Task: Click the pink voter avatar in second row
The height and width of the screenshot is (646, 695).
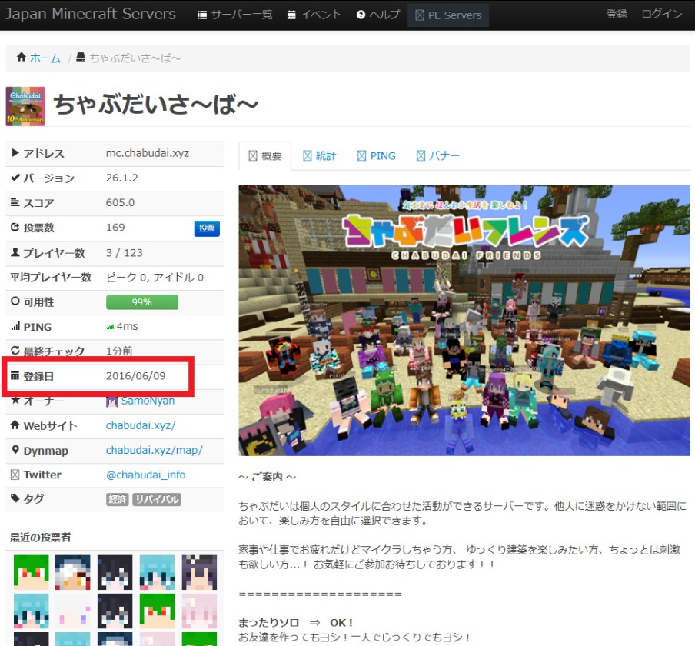Action: 199,611
